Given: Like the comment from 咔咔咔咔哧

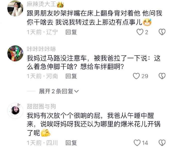Looking at the screenshot, I should [136, 76].
